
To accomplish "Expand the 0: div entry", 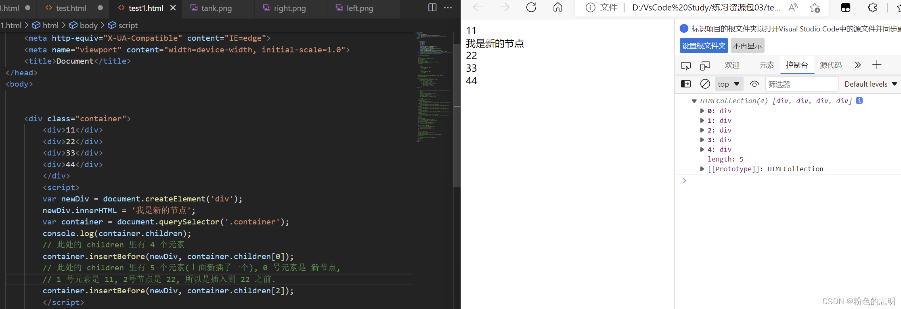I will click(702, 111).
